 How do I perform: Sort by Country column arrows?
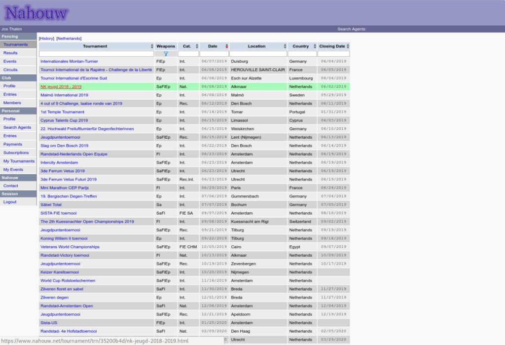(x=314, y=46)
